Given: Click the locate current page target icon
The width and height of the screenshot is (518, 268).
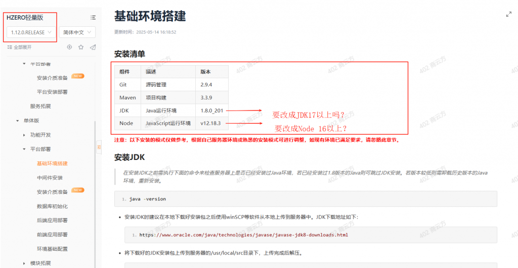Looking at the screenshot, I should pos(69,47).
